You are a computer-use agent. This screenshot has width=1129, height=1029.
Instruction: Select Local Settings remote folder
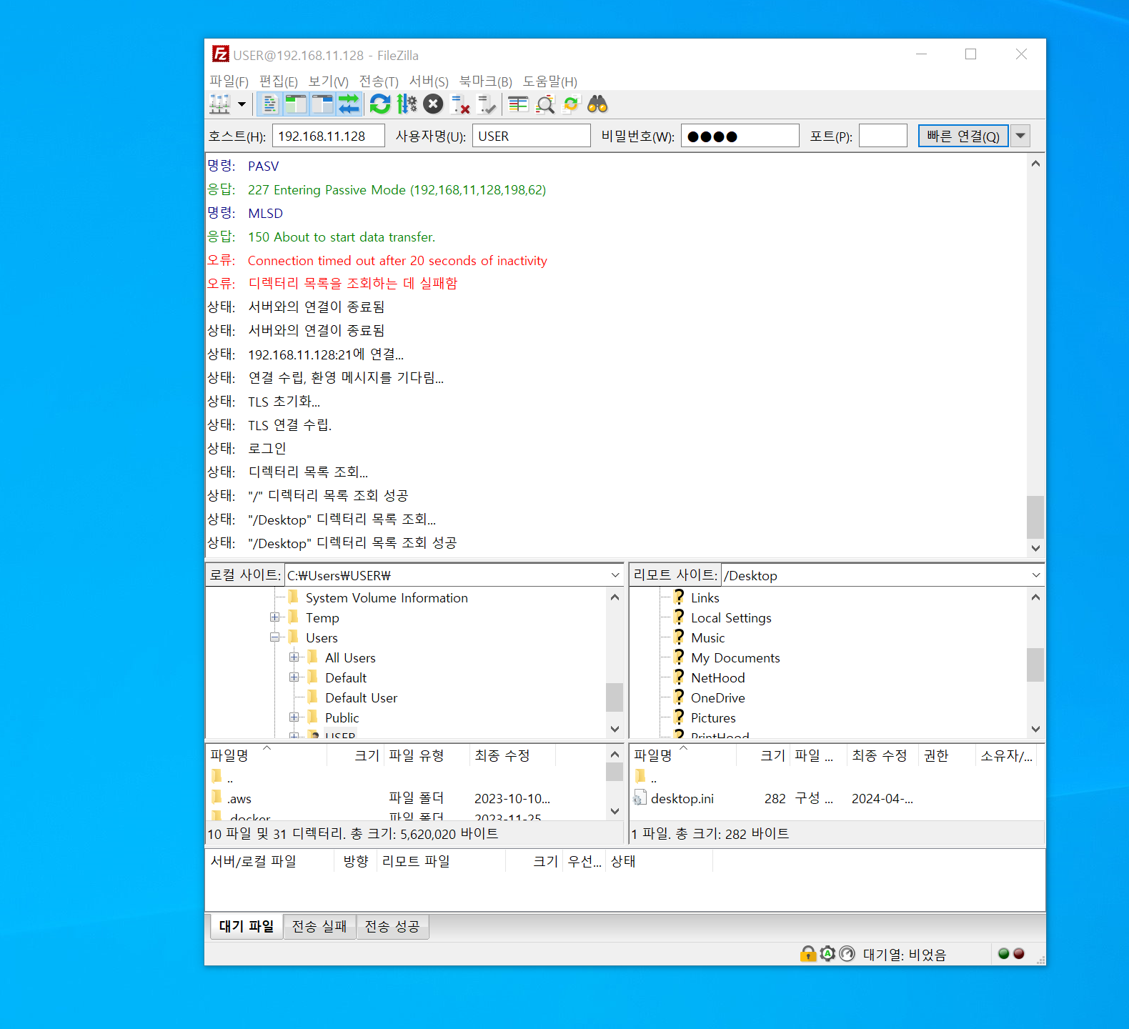[x=731, y=618]
